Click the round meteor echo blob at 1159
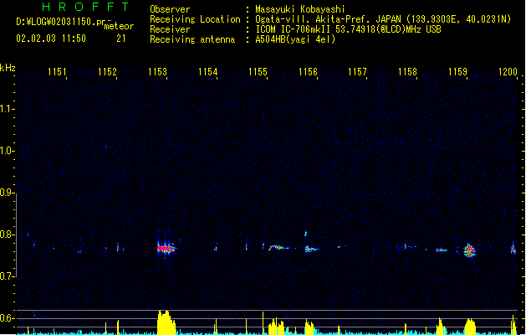Screen dimensions: 526x335 tap(470, 250)
